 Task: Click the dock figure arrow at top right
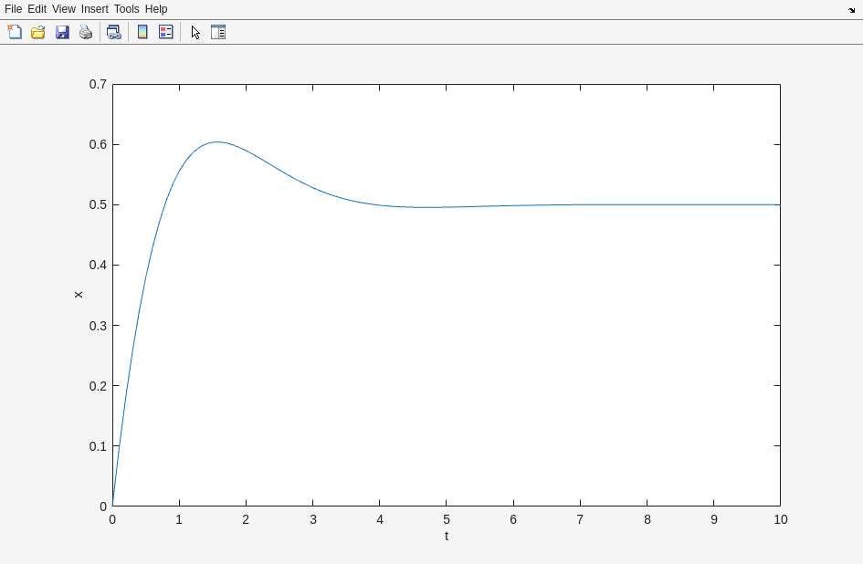851,10
